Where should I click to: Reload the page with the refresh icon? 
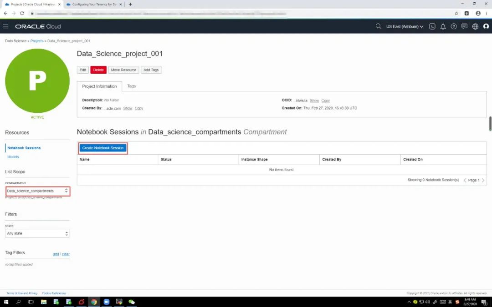pos(22,14)
